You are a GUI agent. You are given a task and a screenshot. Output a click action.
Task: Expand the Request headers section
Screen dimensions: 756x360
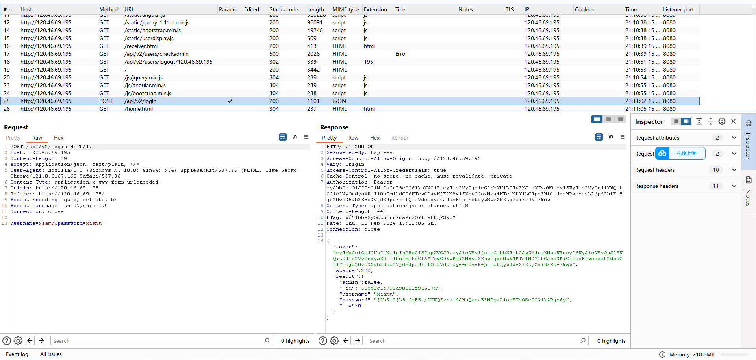coord(734,170)
